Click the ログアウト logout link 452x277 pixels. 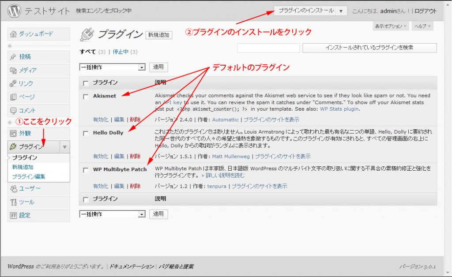426,11
